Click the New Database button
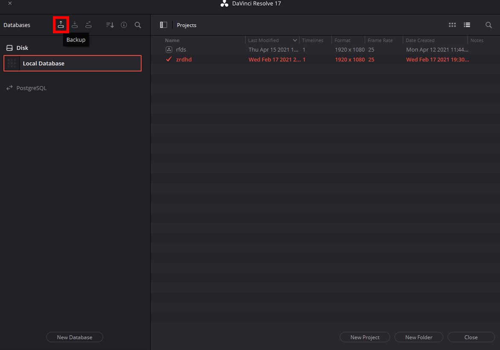This screenshot has height=350, width=500. click(75, 337)
